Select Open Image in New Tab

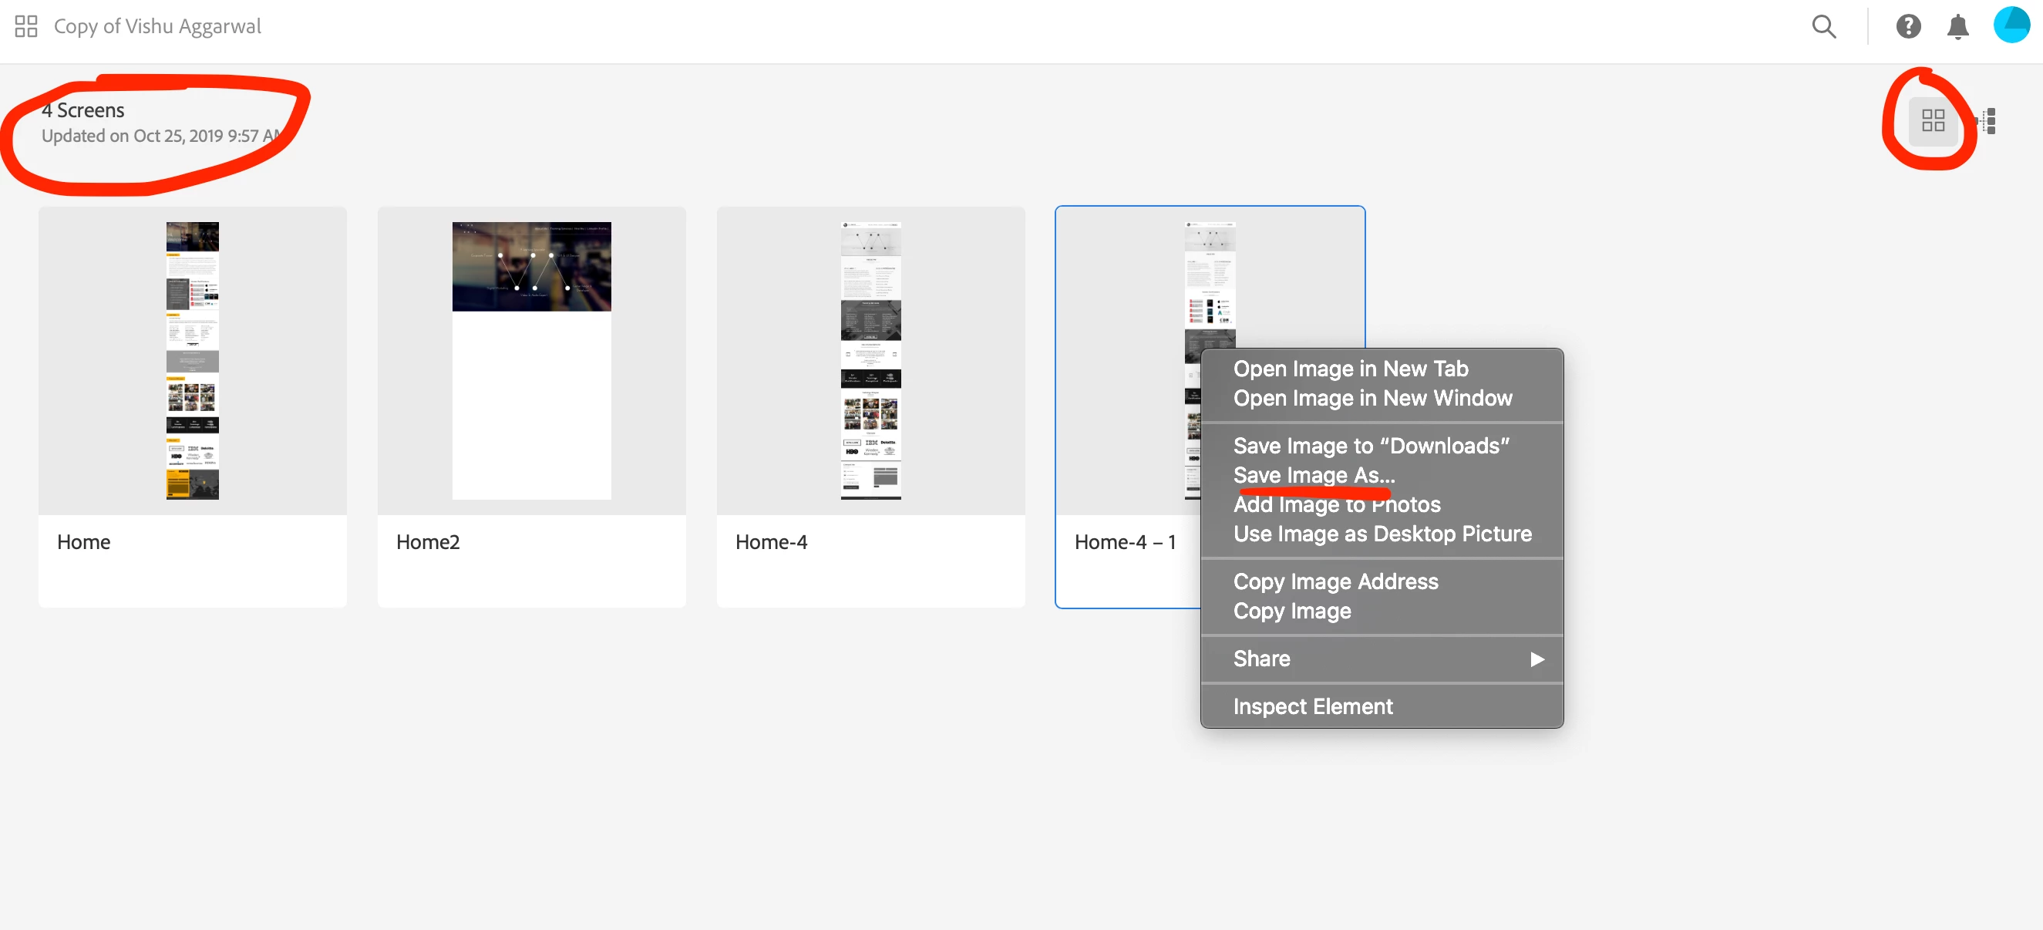pyautogui.click(x=1350, y=368)
